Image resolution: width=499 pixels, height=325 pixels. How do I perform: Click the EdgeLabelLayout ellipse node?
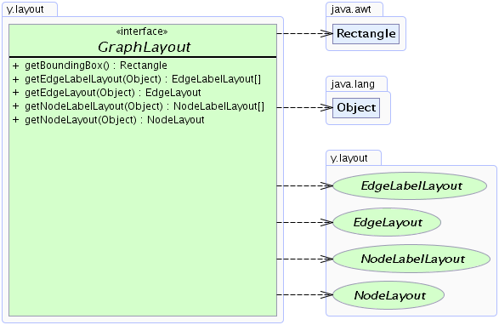410,185
